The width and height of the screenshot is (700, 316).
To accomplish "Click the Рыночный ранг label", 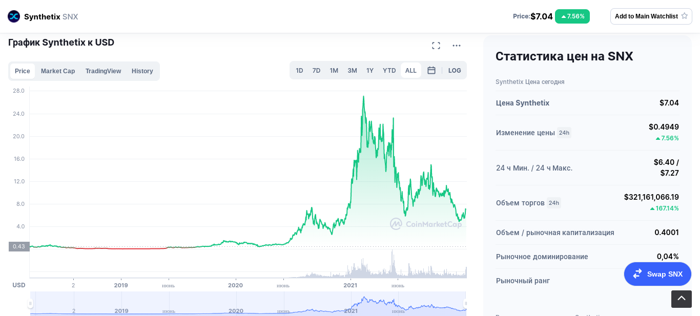I will [523, 281].
